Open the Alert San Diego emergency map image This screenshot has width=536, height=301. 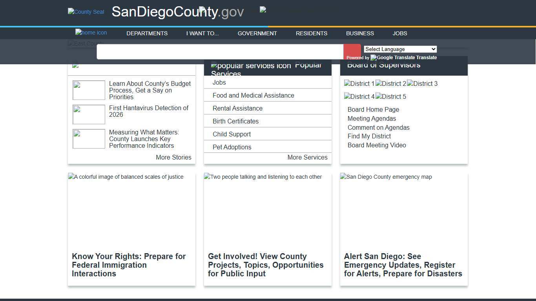coord(385,177)
